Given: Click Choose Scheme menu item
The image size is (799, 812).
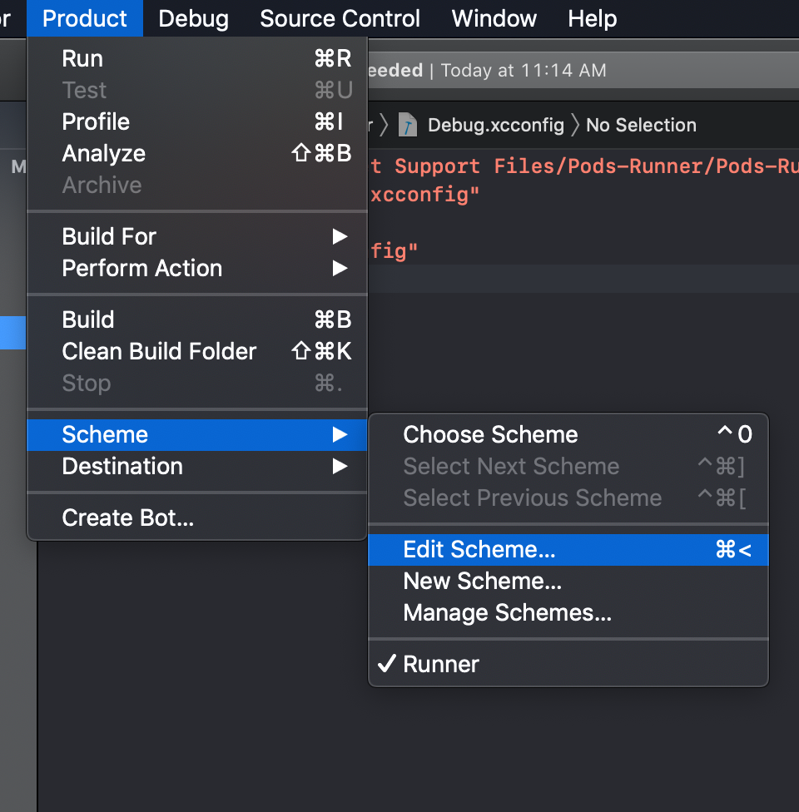Looking at the screenshot, I should (x=568, y=434).
